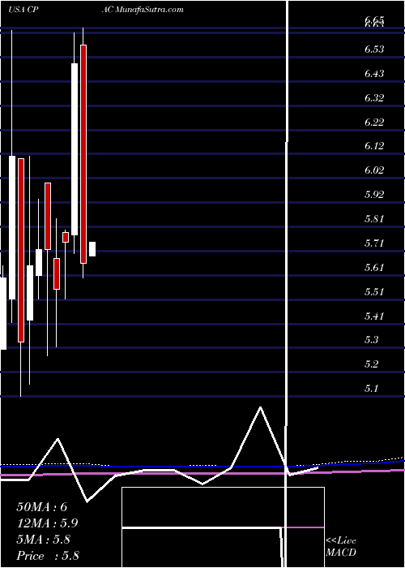Click the 6.53 price axis label
The height and width of the screenshot is (568, 405).
[x=374, y=49]
